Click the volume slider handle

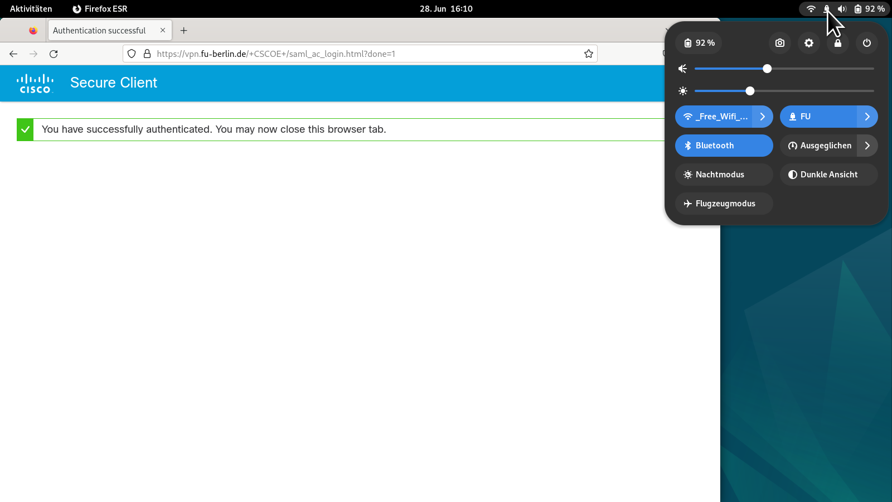pyautogui.click(x=767, y=69)
